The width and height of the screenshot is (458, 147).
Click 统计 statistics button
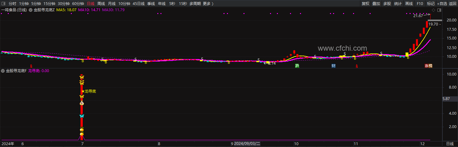point(398,4)
